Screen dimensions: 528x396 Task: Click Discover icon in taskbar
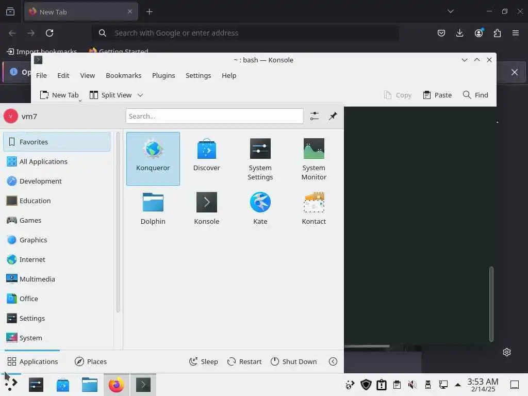tap(62, 385)
